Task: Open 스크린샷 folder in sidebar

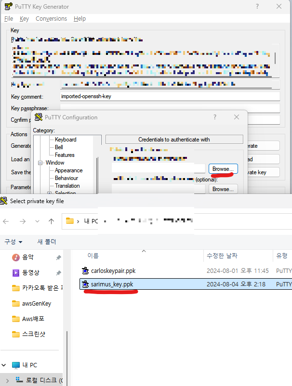Action: point(34,334)
